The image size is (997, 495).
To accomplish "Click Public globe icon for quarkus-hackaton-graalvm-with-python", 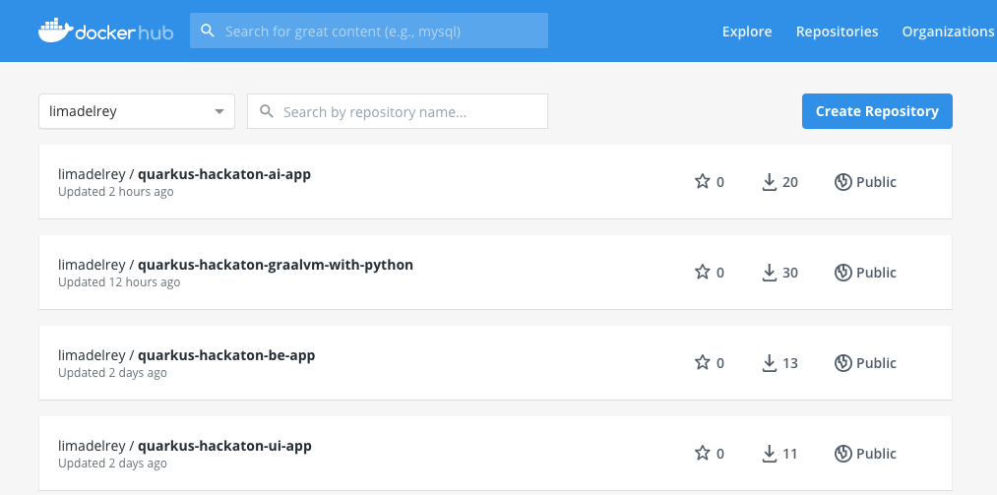I will point(842,273).
